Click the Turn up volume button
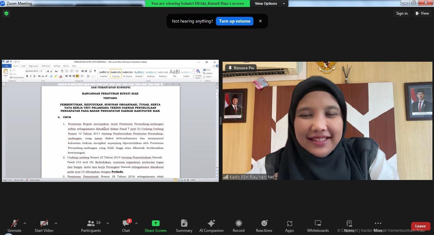The width and height of the screenshot is (434, 235). pos(234,21)
